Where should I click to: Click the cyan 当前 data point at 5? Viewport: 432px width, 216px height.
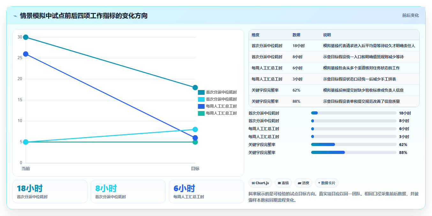[26, 142]
